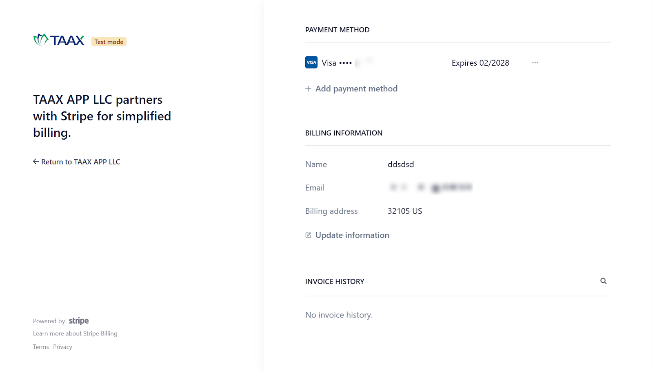Click the back arrow icon
The height and width of the screenshot is (371, 653).
[36, 162]
